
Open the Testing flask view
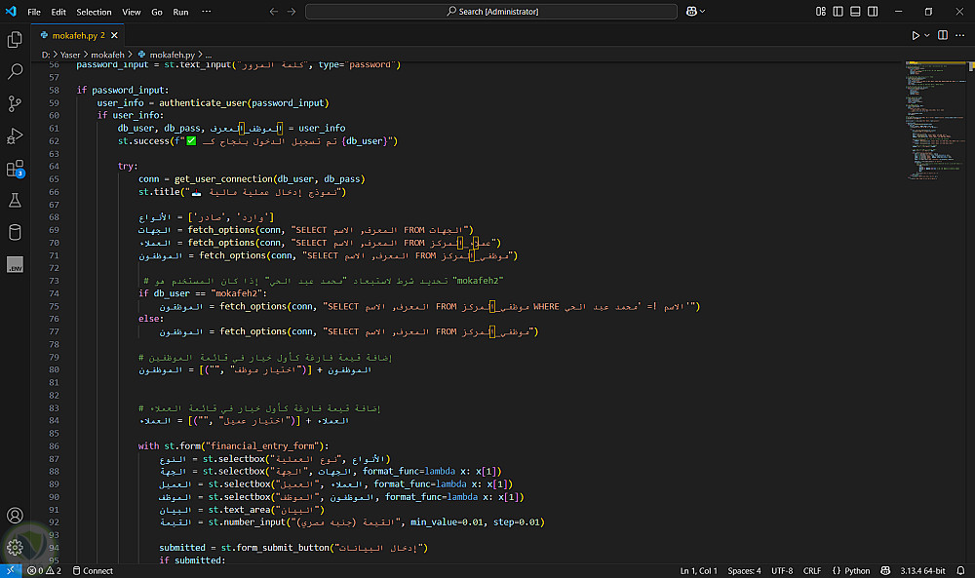(x=15, y=200)
